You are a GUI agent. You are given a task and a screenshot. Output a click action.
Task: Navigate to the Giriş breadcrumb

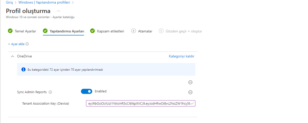[x=10, y=2]
